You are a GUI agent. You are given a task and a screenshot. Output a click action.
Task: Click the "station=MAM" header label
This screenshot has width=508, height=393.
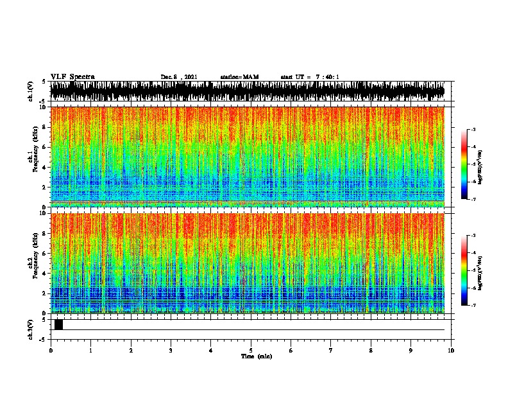(239, 77)
